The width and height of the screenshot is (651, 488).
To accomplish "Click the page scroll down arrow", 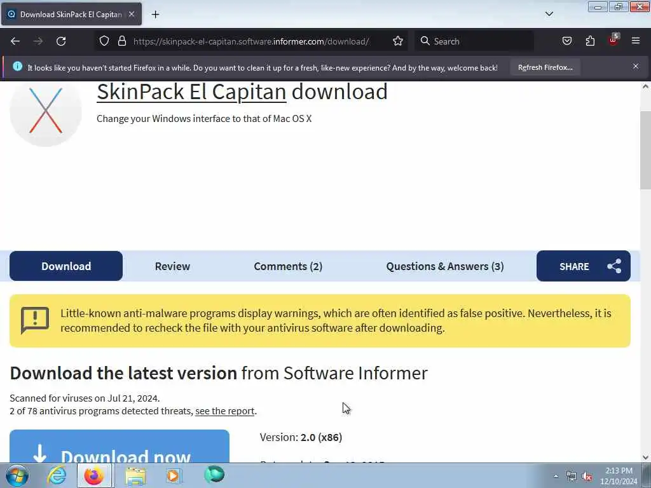I will click(645, 457).
